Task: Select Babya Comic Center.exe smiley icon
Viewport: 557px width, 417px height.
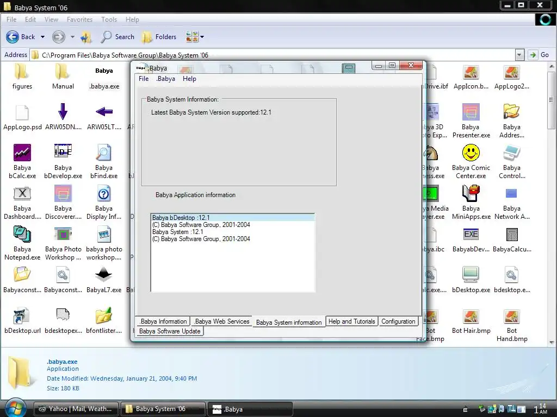Action: tap(471, 161)
